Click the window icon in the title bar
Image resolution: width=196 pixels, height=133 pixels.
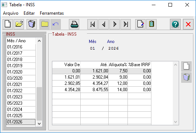(x=4, y=5)
